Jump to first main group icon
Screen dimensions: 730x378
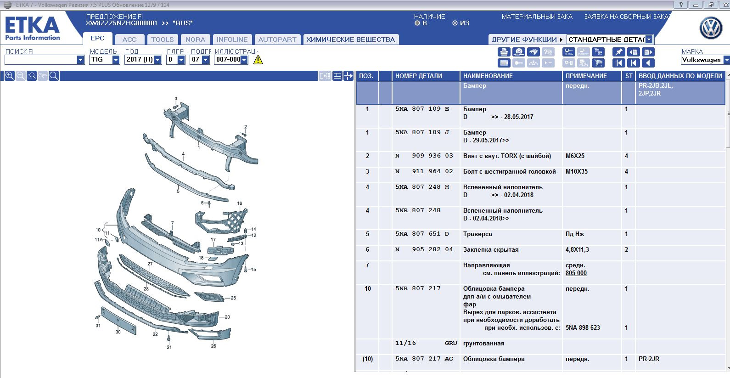coord(619,63)
